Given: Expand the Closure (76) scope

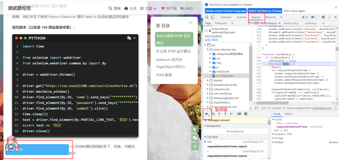Looking at the screenshot, I should (x=273, y=134).
